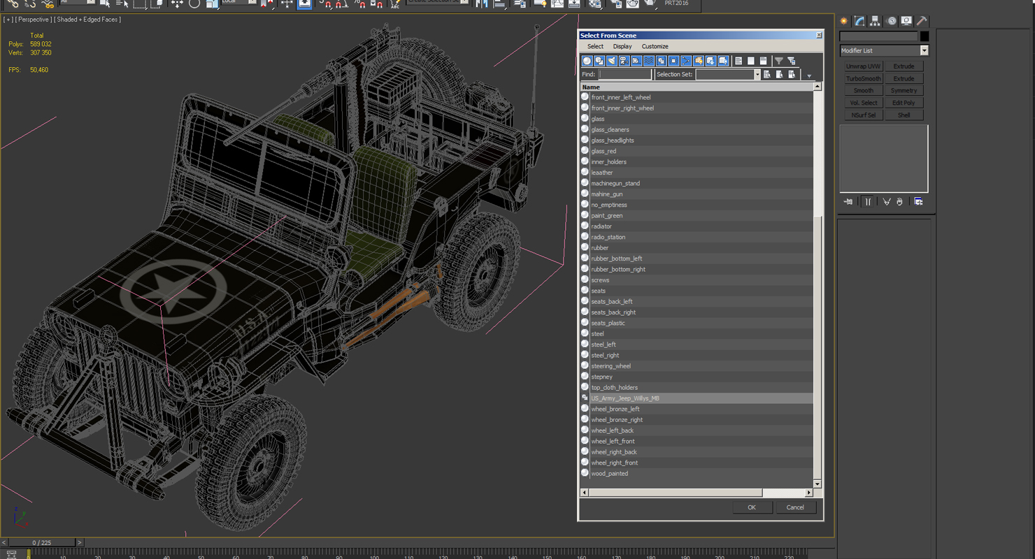1035x559 pixels.
Task: Click Symmetry modifier button
Action: [904, 91]
